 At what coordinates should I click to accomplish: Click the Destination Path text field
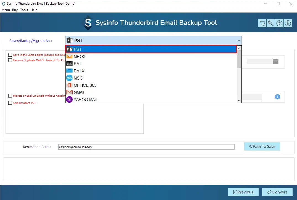(146, 147)
